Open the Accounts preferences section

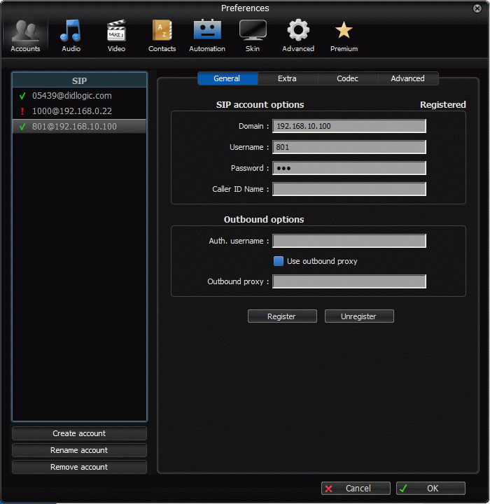coord(25,36)
